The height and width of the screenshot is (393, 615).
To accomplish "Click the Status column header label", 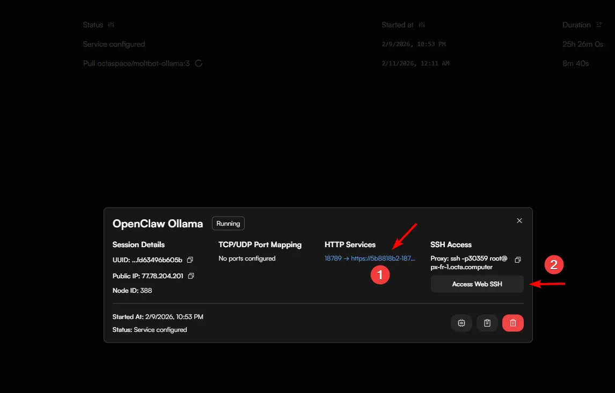I will [93, 25].
